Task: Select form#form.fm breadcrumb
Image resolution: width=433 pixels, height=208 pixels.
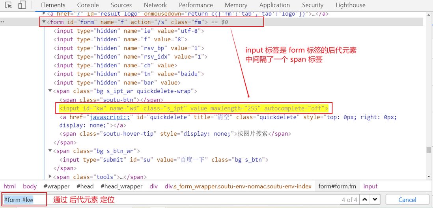Action: point(338,186)
